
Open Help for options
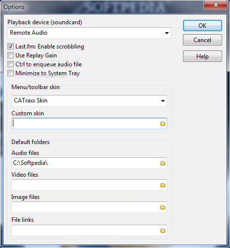202,56
